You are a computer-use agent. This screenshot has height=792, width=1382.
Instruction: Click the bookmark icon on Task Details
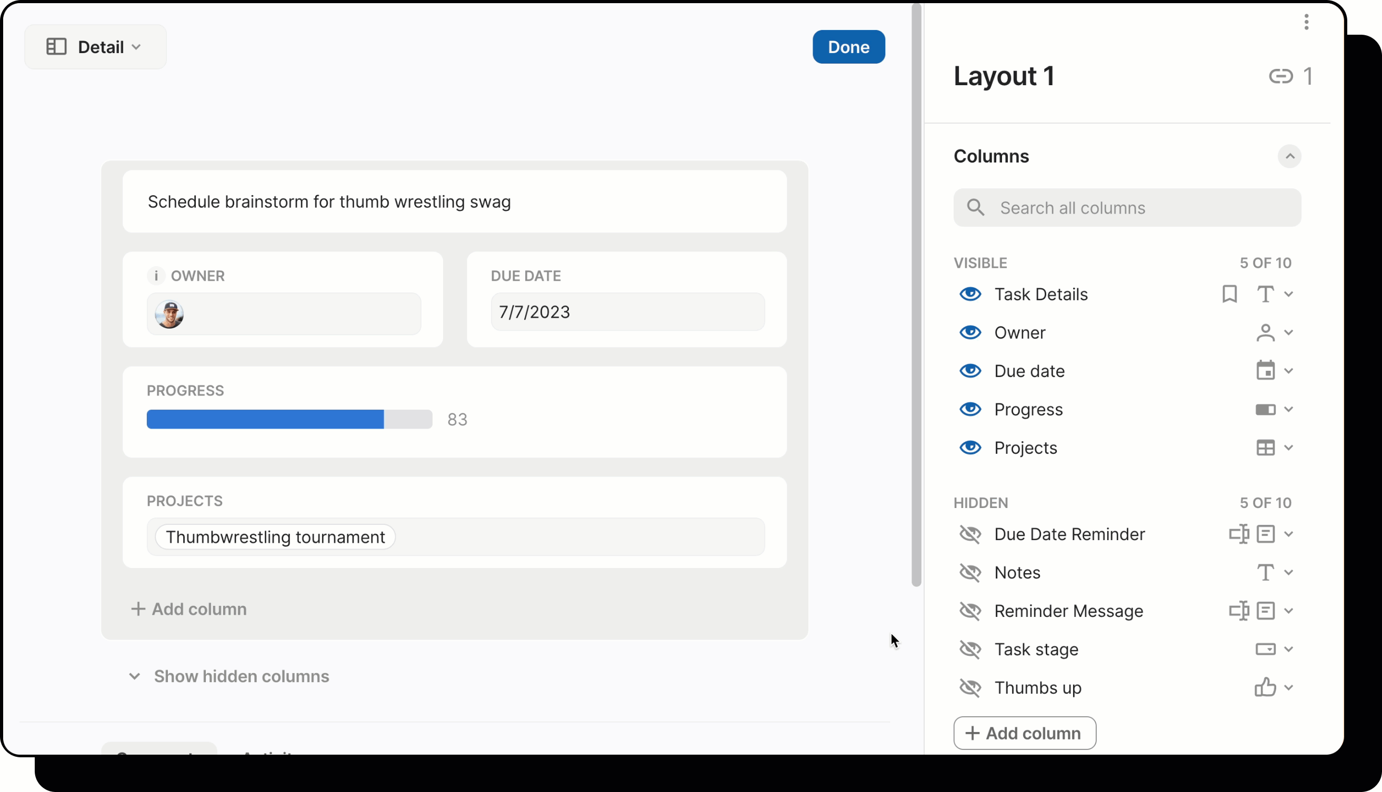tap(1229, 295)
